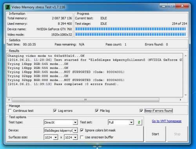Open the Test set Full dropdown
The width and height of the screenshot is (196, 149).
coord(131,122)
